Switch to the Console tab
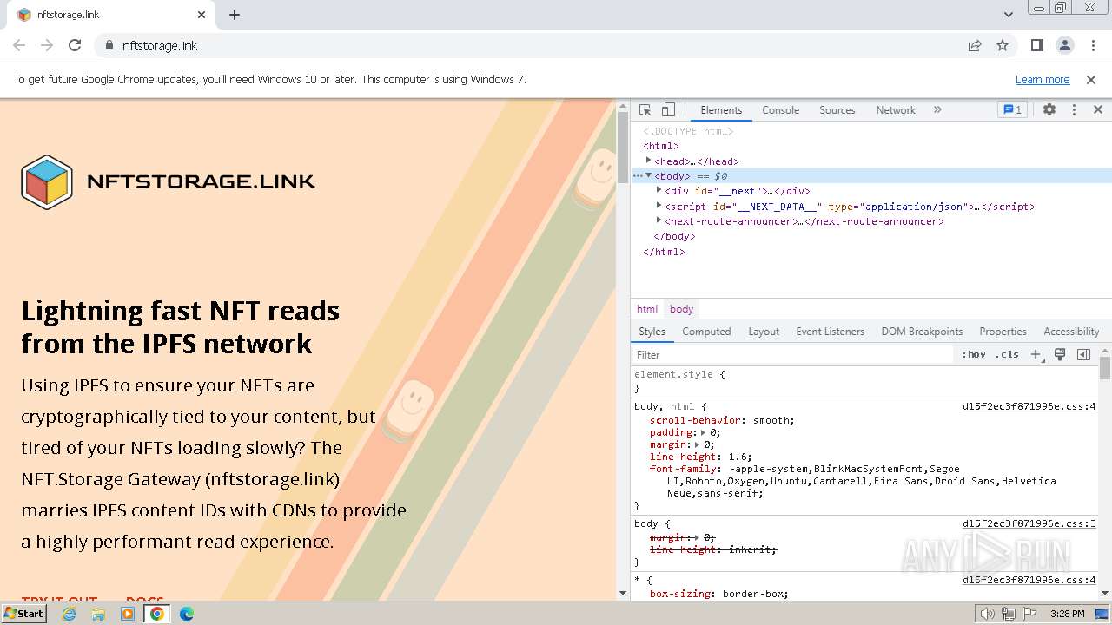Viewport: 1112px width, 625px height. [x=780, y=110]
